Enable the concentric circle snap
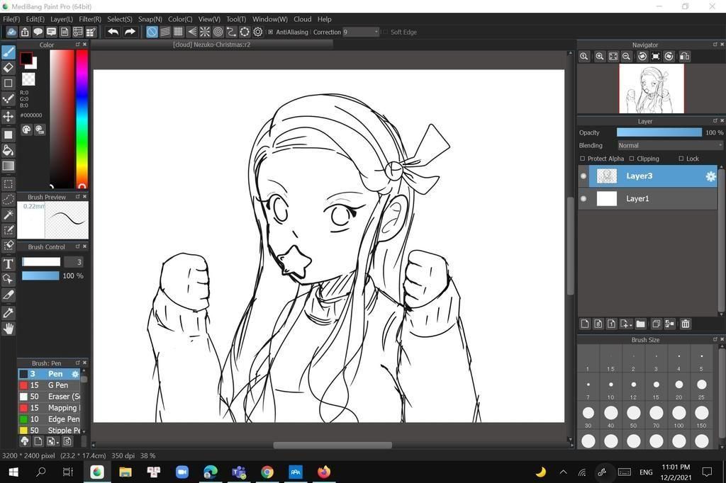This screenshot has height=483, width=726. click(x=218, y=32)
